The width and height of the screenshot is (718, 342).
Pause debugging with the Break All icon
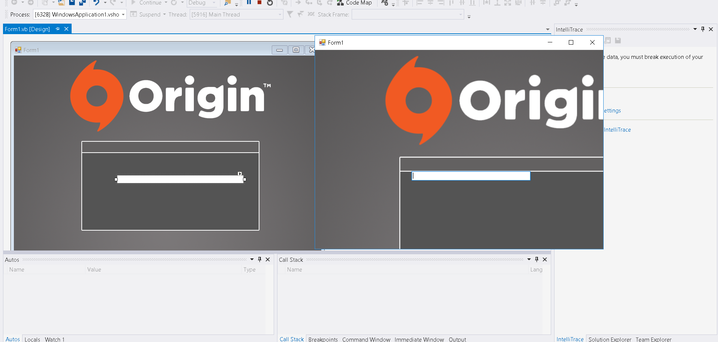(x=249, y=2)
